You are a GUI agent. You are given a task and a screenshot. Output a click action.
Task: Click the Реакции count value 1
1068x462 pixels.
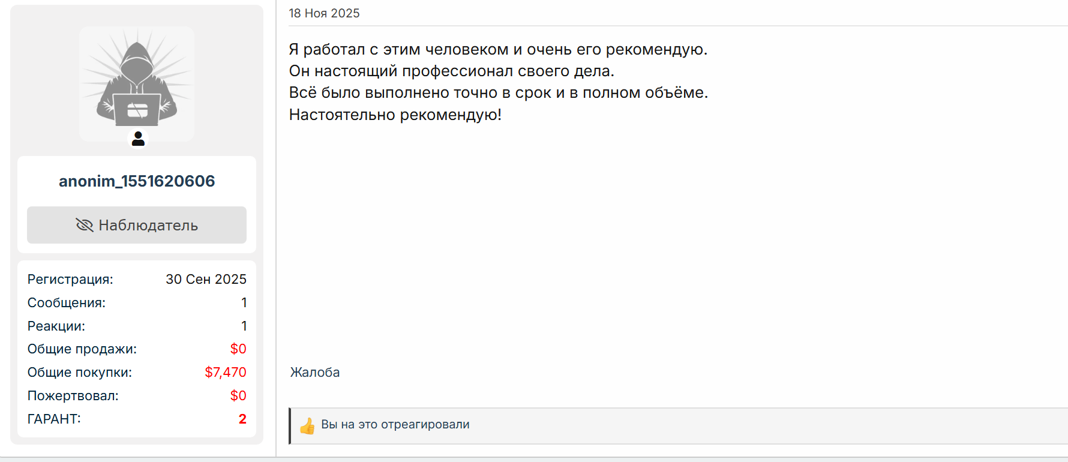pos(244,326)
